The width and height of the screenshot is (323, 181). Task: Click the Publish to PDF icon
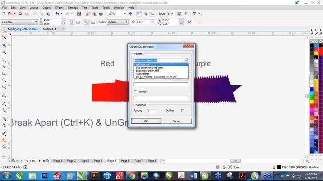point(101,14)
